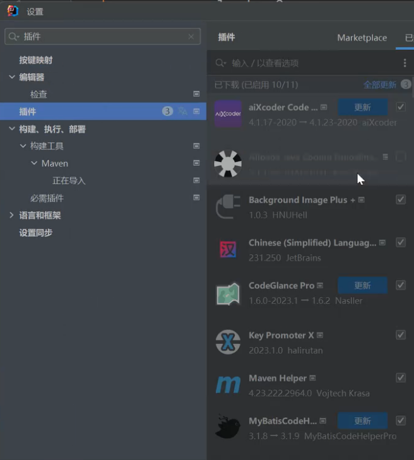Click the project-level icon beside Maven
414x460 pixels.
coord(196,163)
